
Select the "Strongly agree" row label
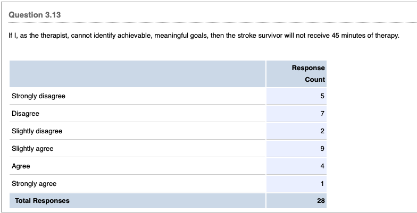tap(34, 184)
